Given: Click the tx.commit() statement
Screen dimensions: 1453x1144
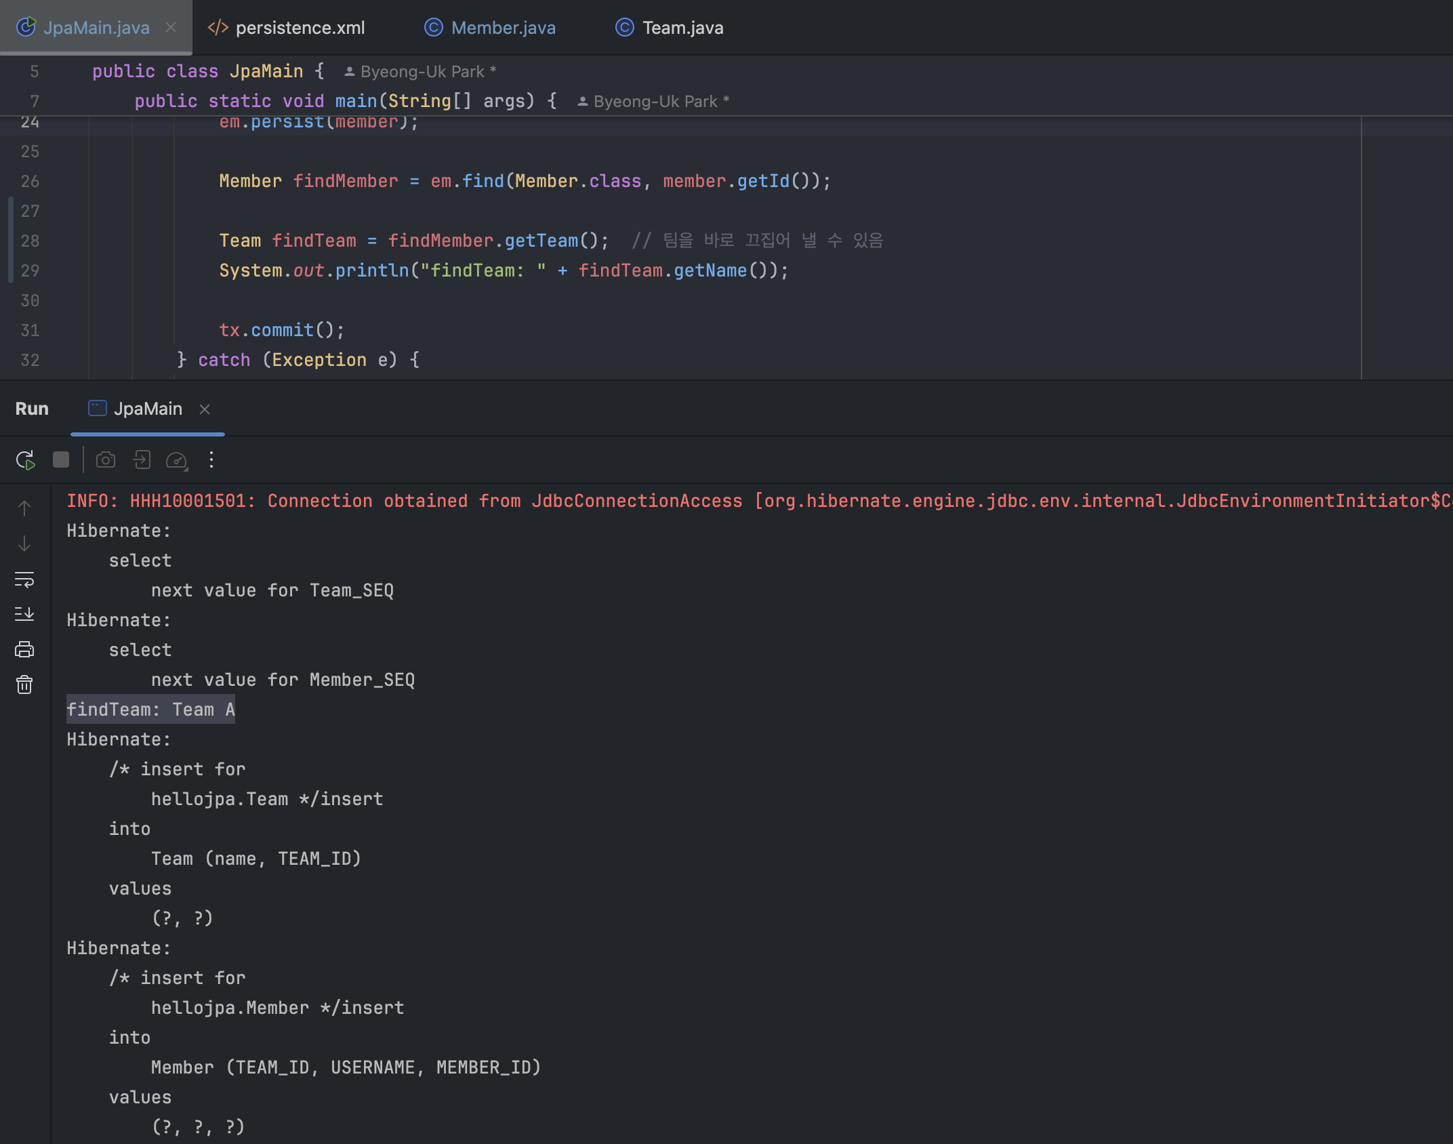Looking at the screenshot, I should tap(281, 330).
